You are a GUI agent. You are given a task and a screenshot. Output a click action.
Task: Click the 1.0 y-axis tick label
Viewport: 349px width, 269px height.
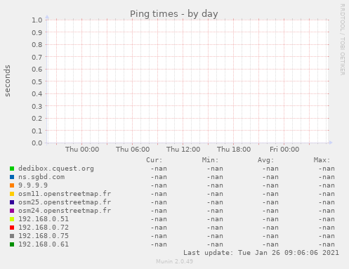point(37,20)
